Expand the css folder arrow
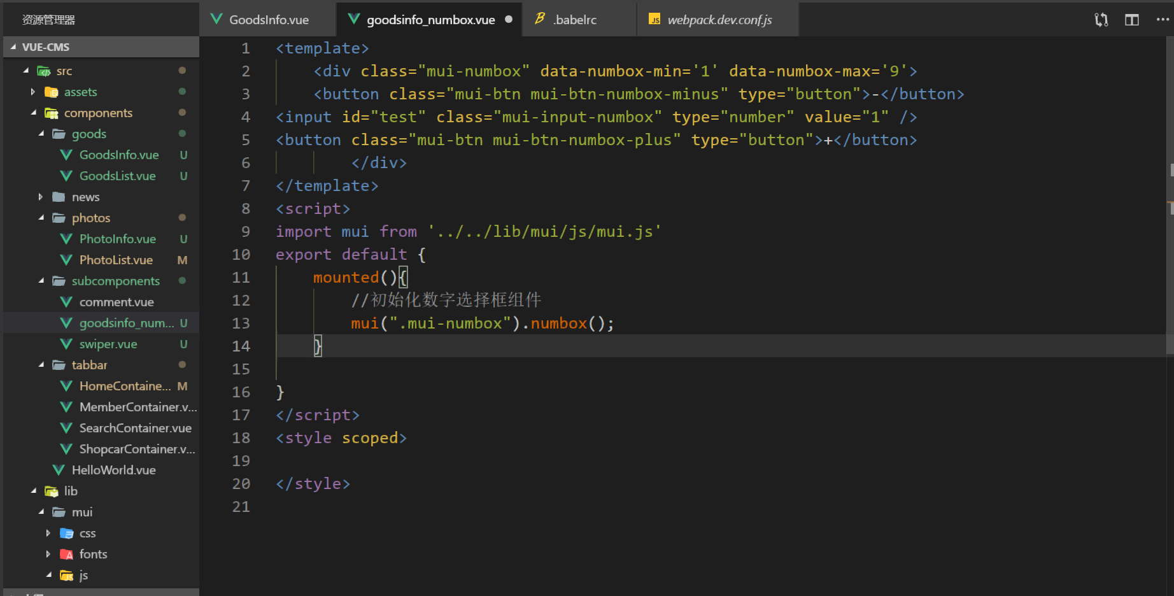 tap(48, 533)
